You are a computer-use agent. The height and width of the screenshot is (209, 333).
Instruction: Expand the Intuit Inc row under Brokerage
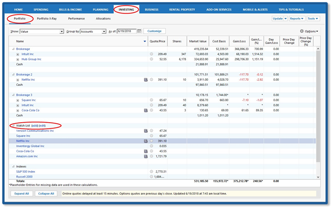(17, 54)
